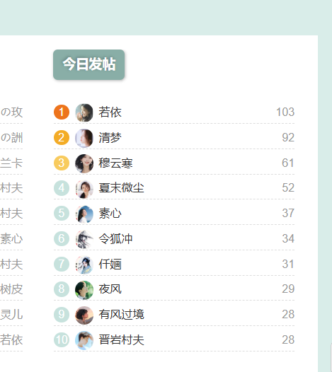Open the 今日发帖 tab

coord(88,64)
